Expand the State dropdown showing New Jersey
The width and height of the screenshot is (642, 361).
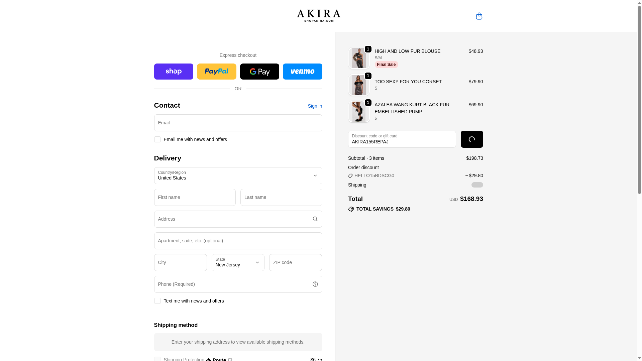pos(238,262)
